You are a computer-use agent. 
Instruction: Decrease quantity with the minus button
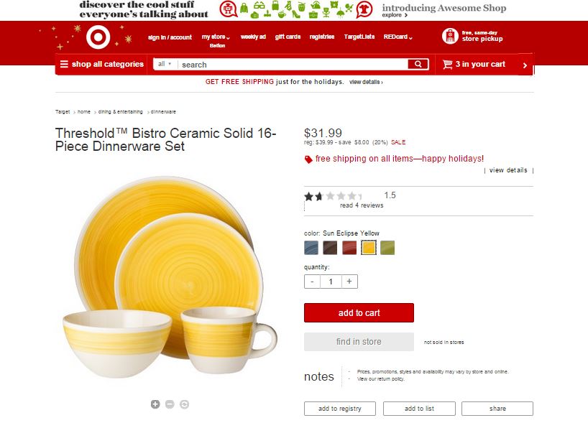tap(312, 282)
